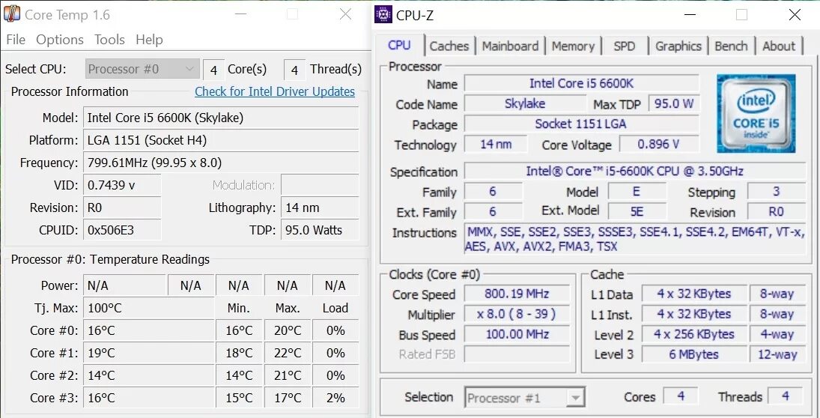The image size is (820, 418).
Task: Switch to the Caches tab in CPU-Z
Action: [449, 46]
